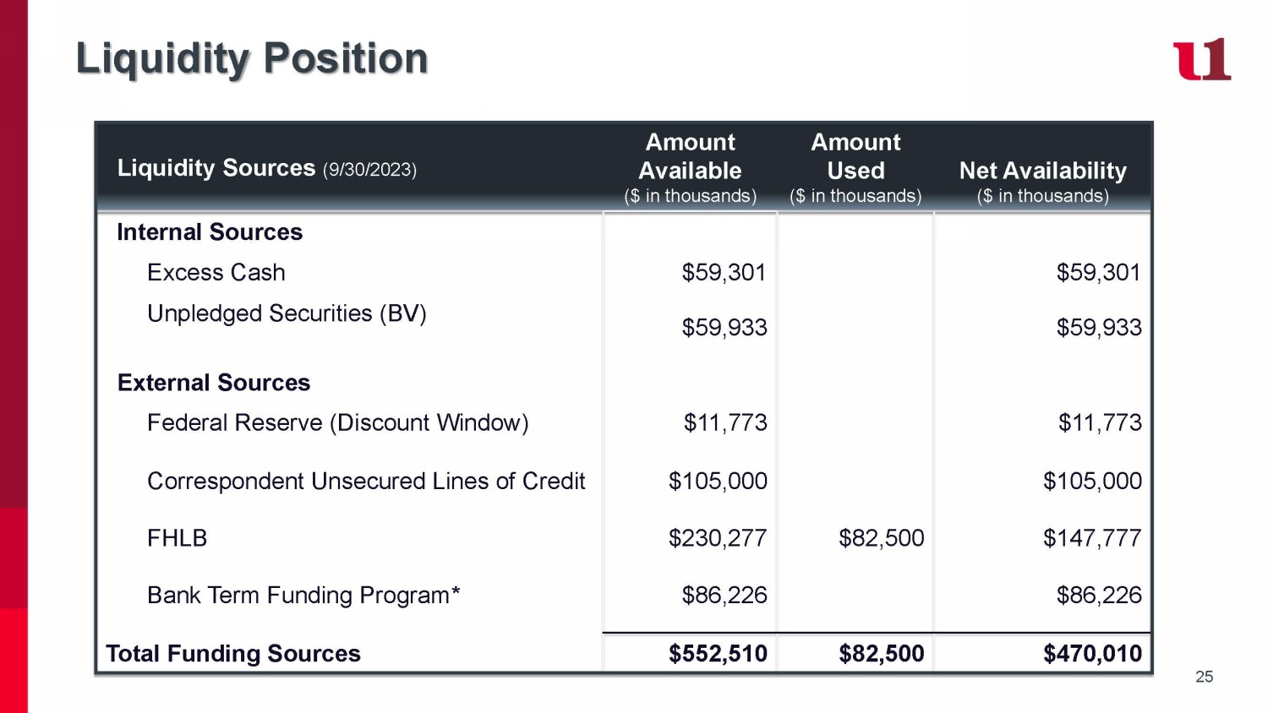Select the Liquidity Sources header cell
Screen dimensions: 1268x713
266,168
